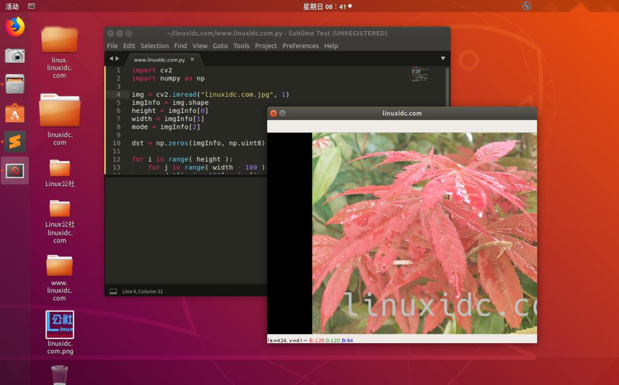Screen dimensions: 619x385
Task: Click the code minimap preview
Action: [420, 74]
